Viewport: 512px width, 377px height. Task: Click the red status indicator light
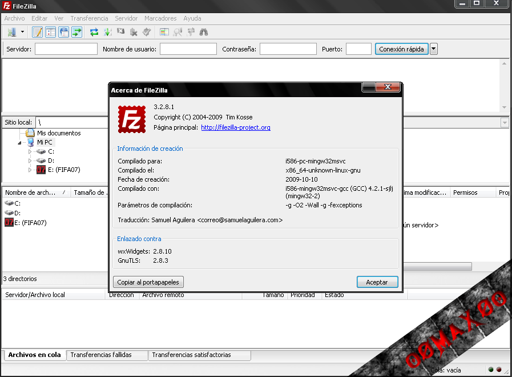pos(499,370)
